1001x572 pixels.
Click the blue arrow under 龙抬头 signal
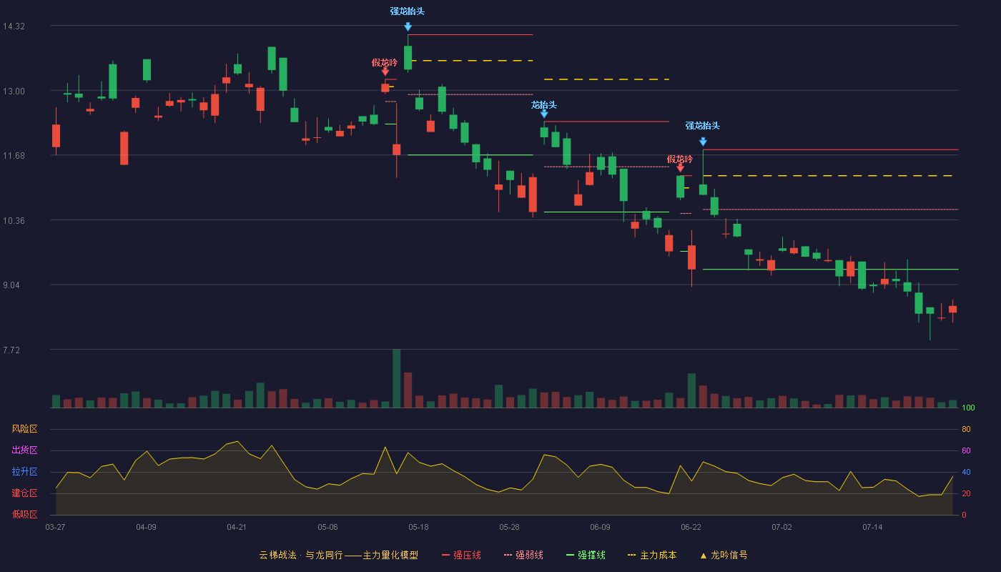(544, 114)
